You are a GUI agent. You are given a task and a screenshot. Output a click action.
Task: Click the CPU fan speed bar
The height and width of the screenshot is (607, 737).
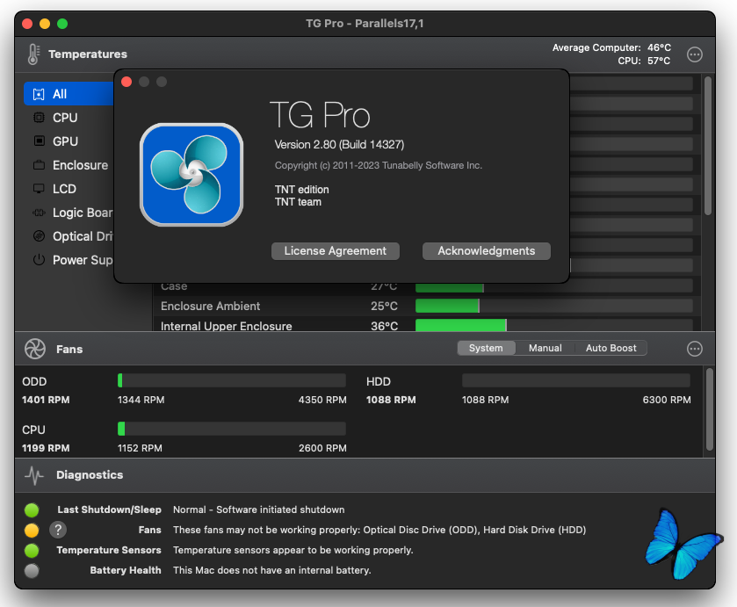pos(232,429)
